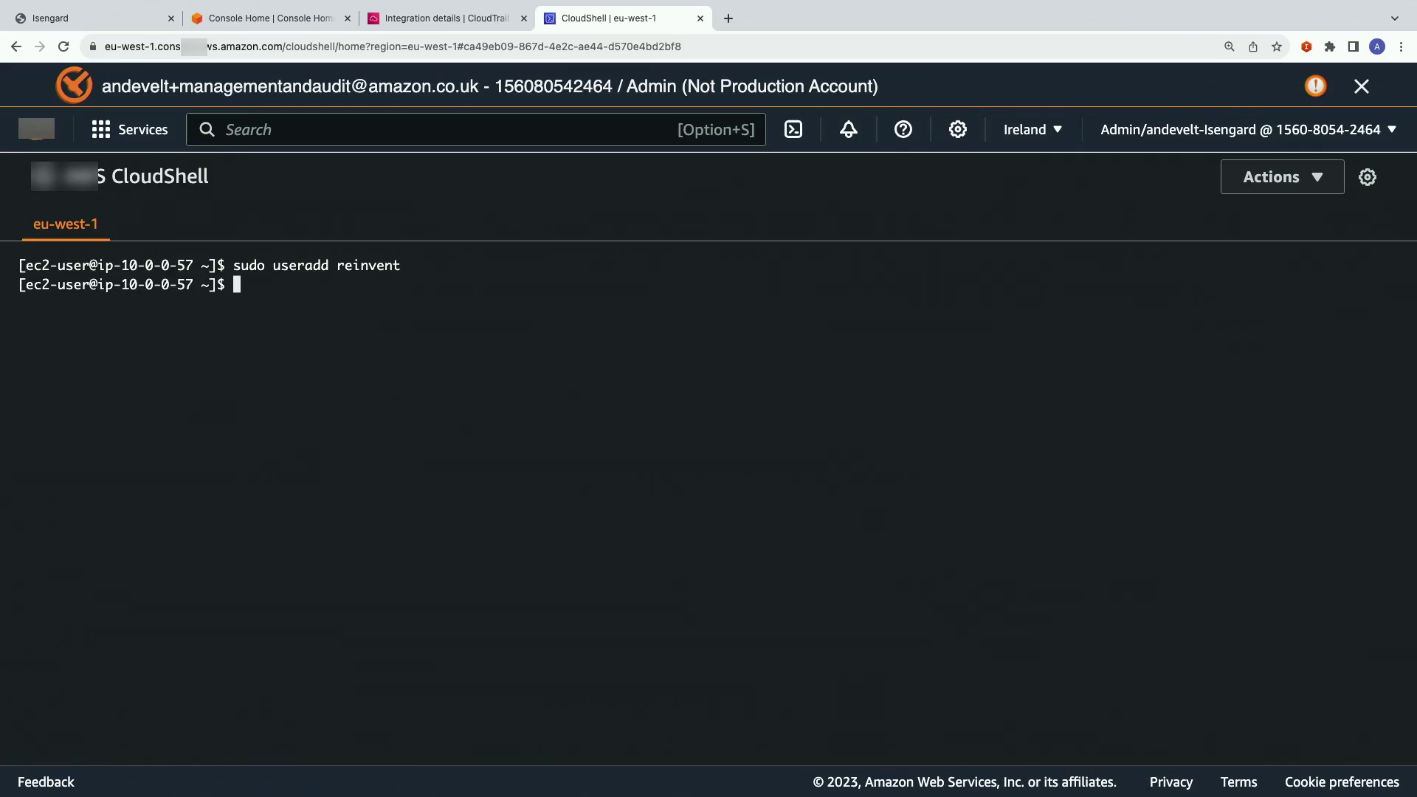Click the browser zoom magnifier icon
The width and height of the screenshot is (1417, 797).
click(1230, 46)
